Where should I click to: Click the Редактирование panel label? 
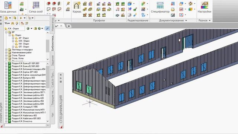coord(138,20)
